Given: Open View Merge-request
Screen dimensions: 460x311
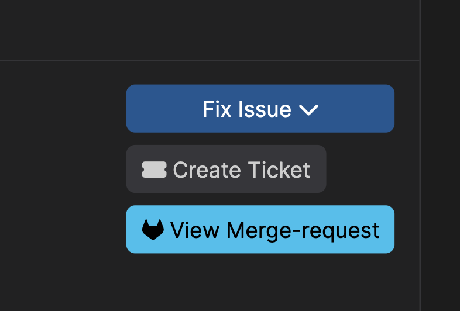Looking at the screenshot, I should pos(260,229).
